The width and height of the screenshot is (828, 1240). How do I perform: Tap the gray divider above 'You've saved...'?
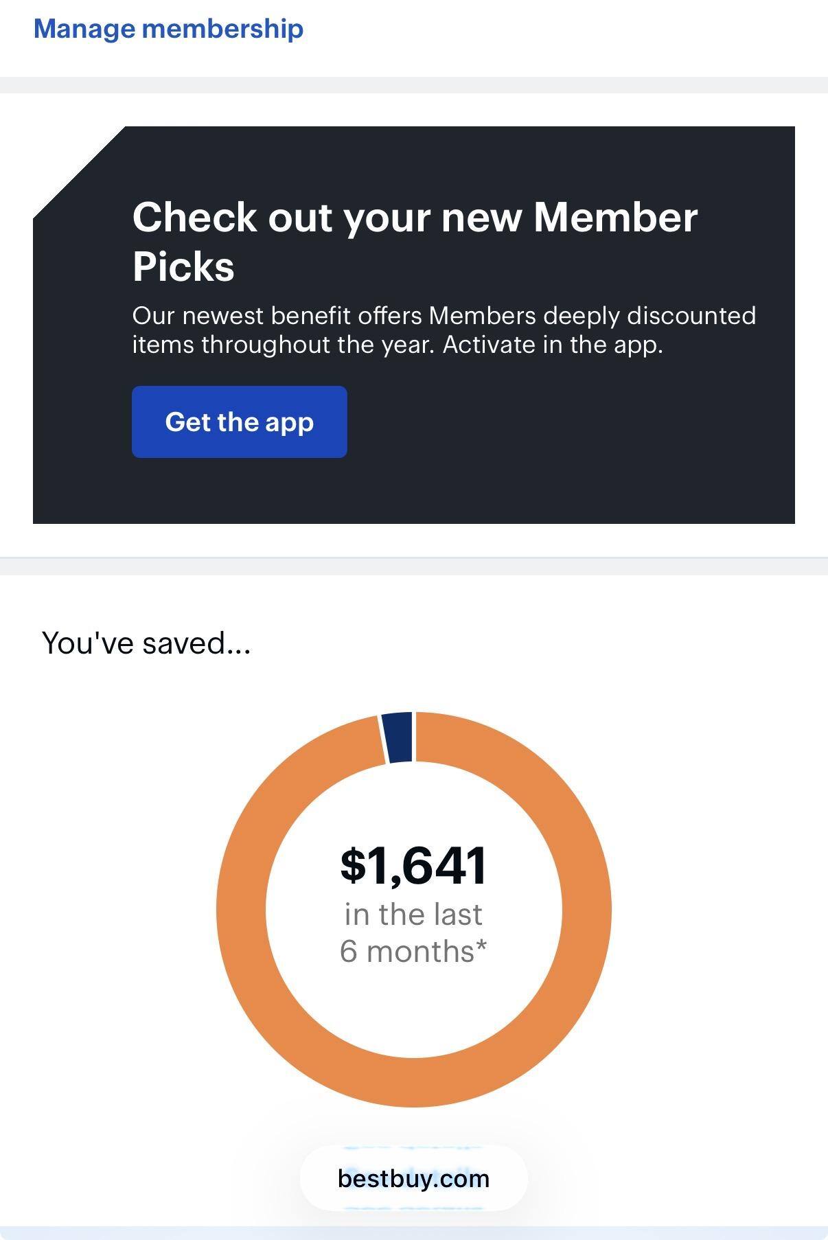point(414,566)
